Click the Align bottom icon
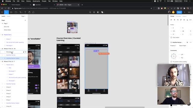The width and height of the screenshot is (193, 108). point(187,20)
